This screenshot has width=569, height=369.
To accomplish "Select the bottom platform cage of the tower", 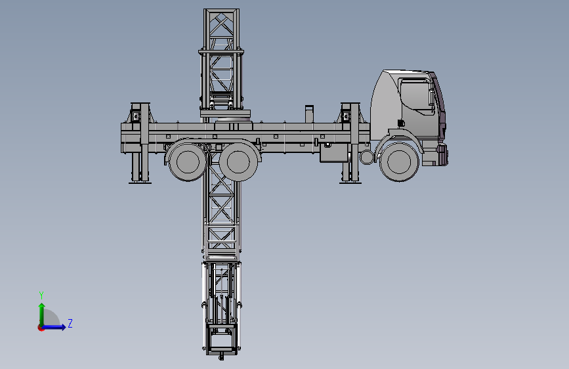I will tap(221, 340).
